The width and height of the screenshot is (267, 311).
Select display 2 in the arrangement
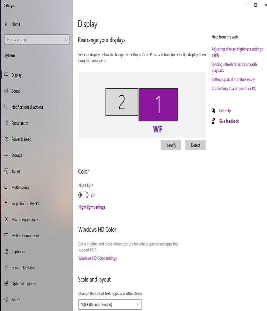(x=122, y=102)
